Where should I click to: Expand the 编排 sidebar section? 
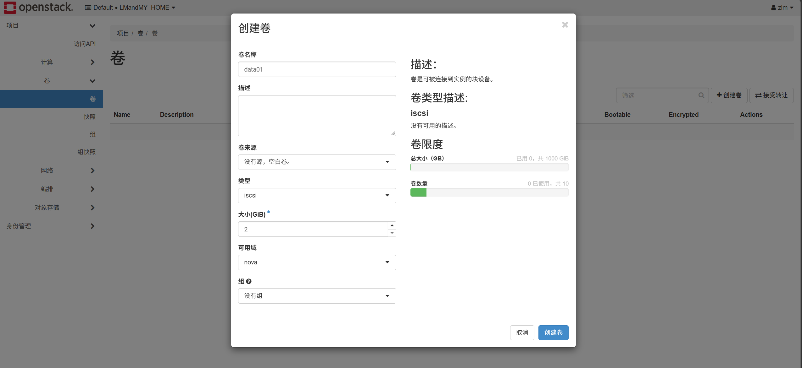click(x=51, y=189)
